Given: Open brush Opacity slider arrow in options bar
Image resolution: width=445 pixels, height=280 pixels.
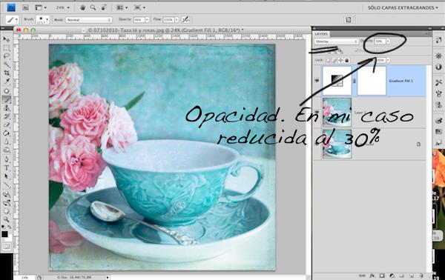Looking at the screenshot, I should pyautogui.click(x=147, y=20).
